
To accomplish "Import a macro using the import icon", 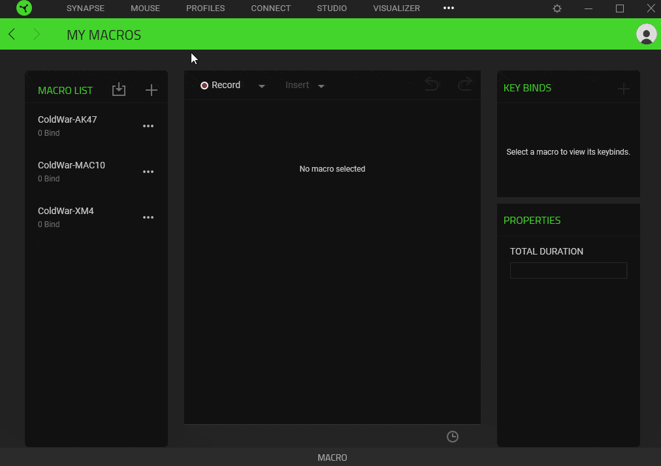I will coord(119,90).
